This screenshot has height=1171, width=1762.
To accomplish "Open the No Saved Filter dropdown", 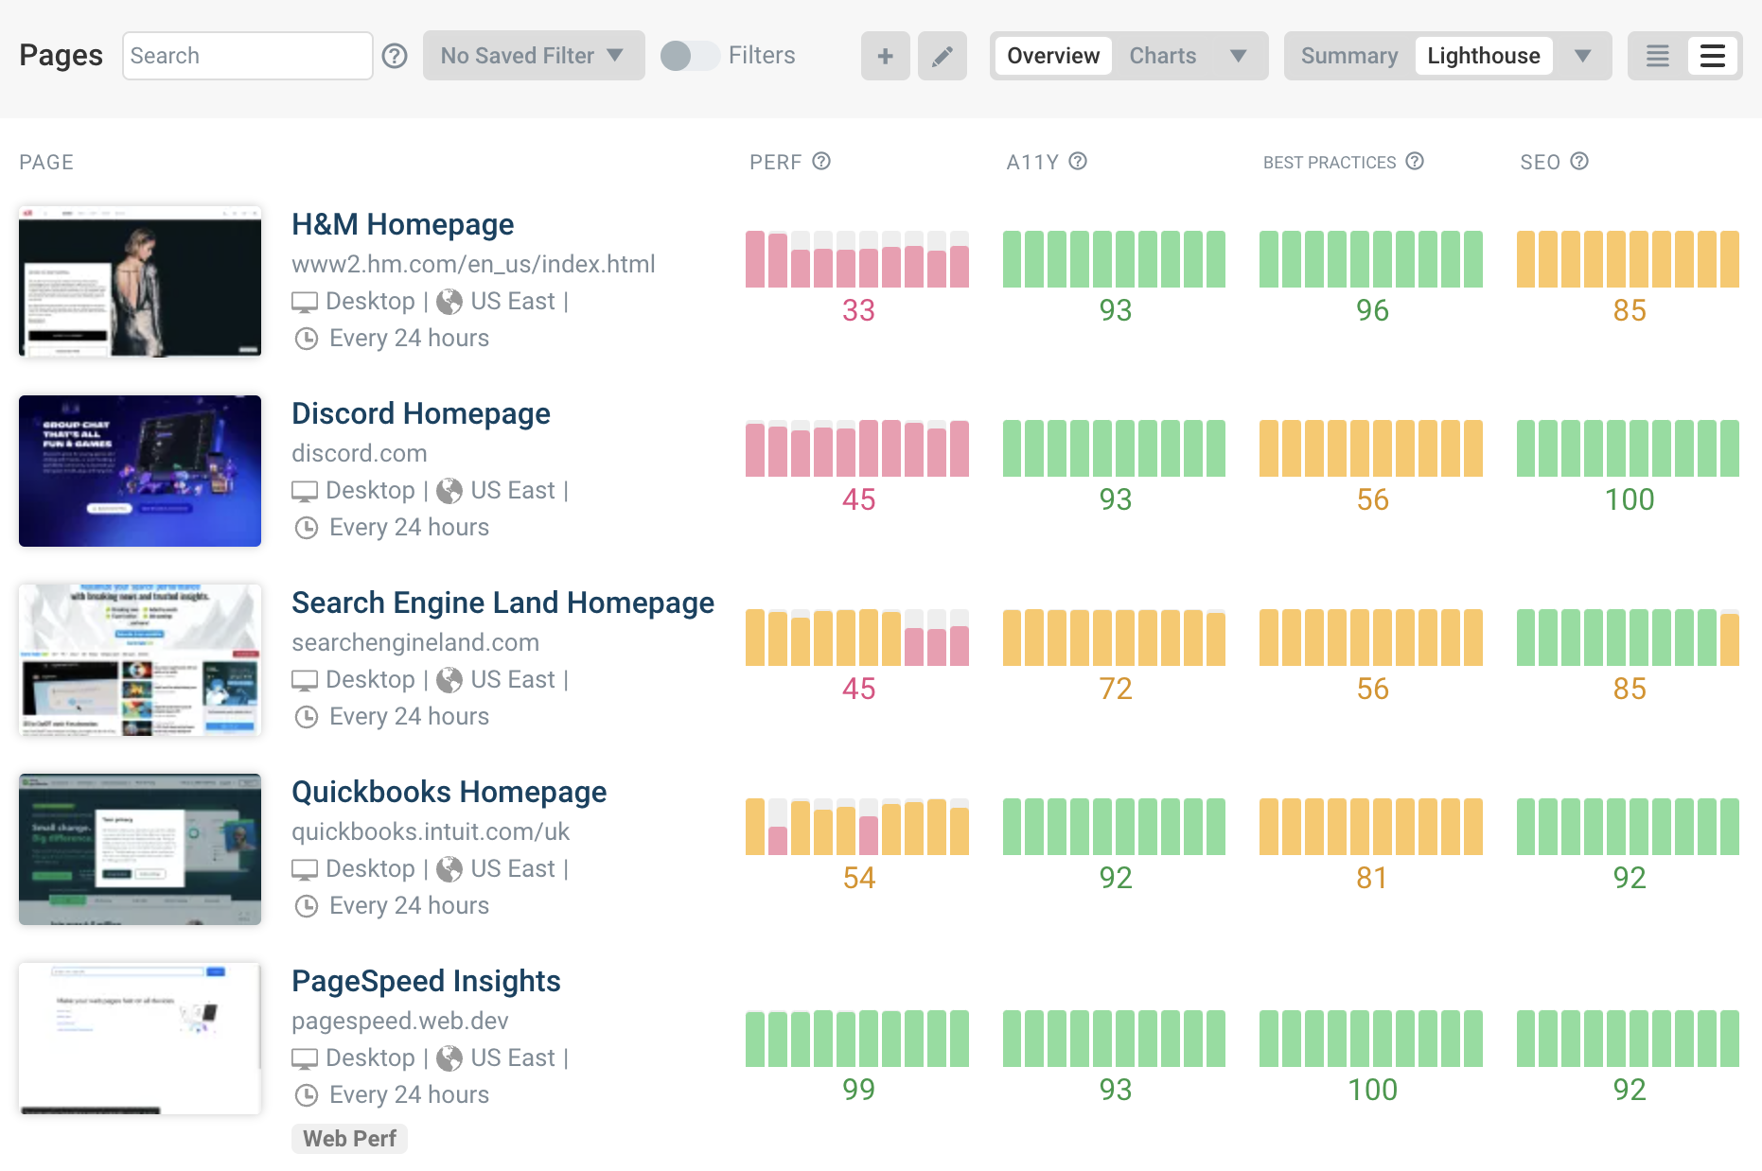I will click(534, 56).
